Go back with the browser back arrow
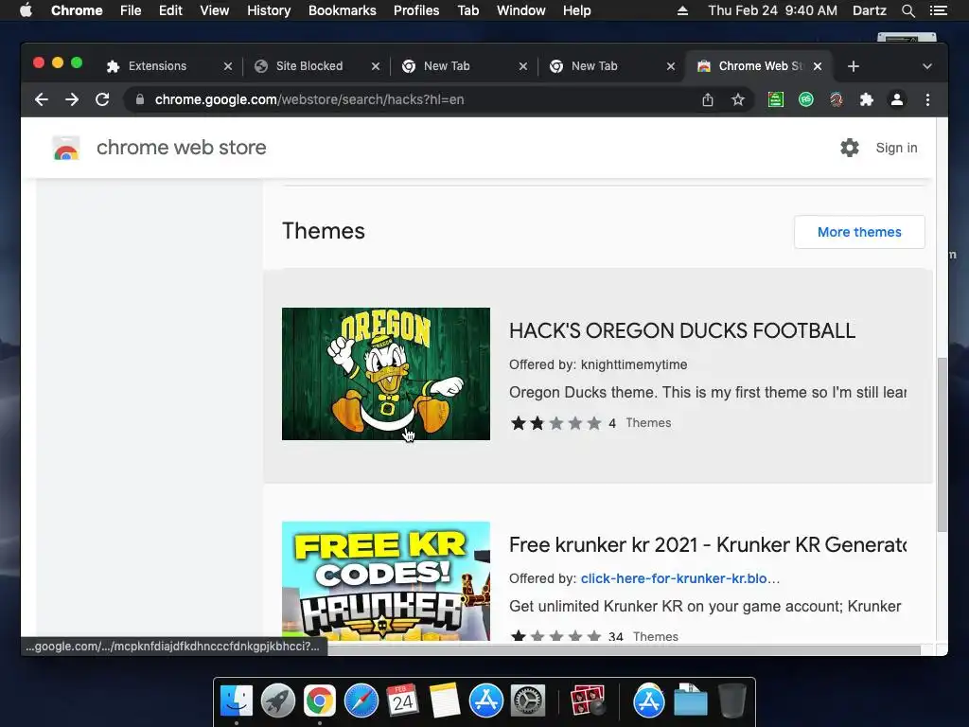 pyautogui.click(x=42, y=99)
